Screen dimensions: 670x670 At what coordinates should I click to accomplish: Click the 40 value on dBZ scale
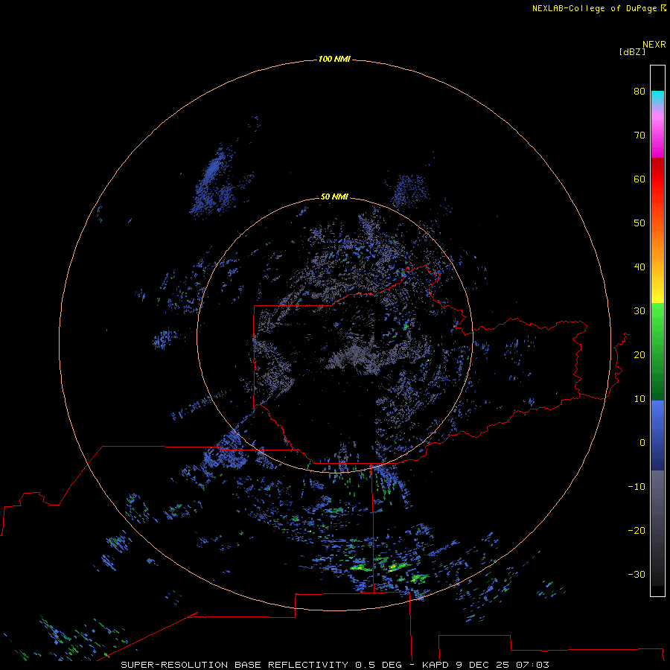pyautogui.click(x=639, y=267)
